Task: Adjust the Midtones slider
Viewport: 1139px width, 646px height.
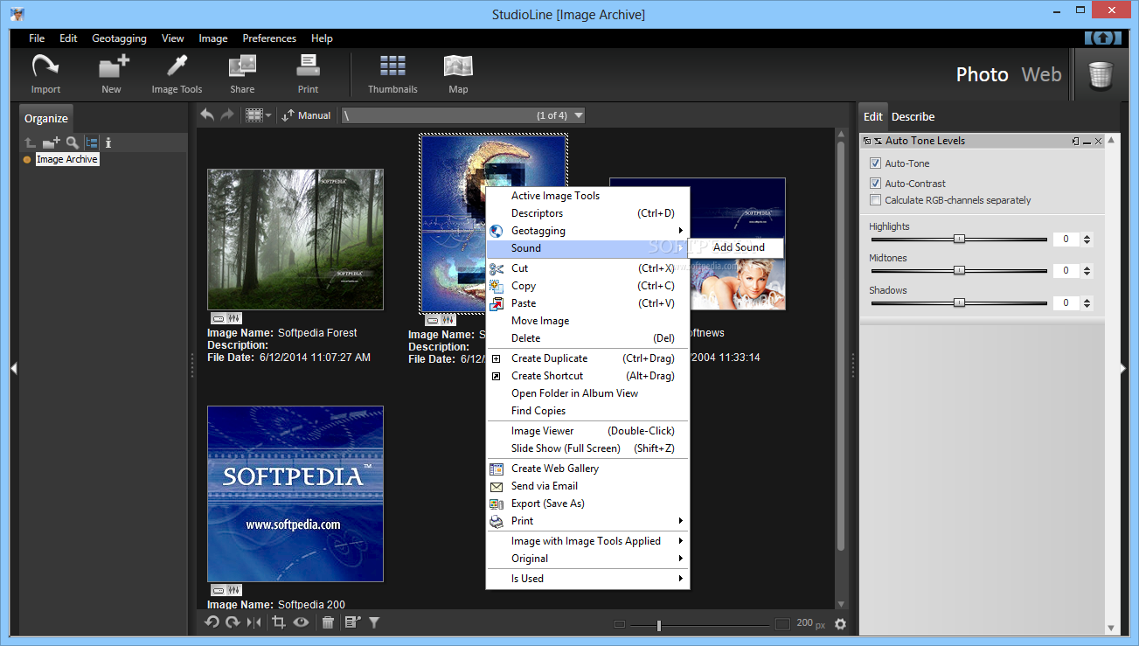Action: pyautogui.click(x=959, y=271)
